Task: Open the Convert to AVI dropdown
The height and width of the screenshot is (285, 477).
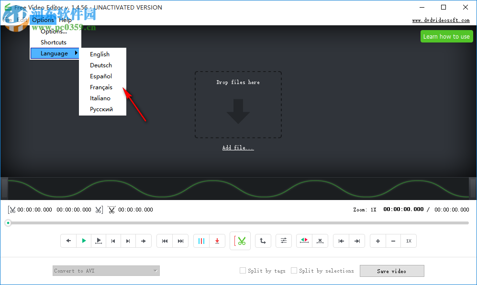Action: (x=106, y=271)
